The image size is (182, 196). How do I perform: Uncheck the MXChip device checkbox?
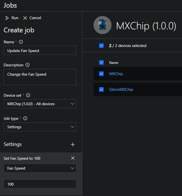tap(101, 74)
